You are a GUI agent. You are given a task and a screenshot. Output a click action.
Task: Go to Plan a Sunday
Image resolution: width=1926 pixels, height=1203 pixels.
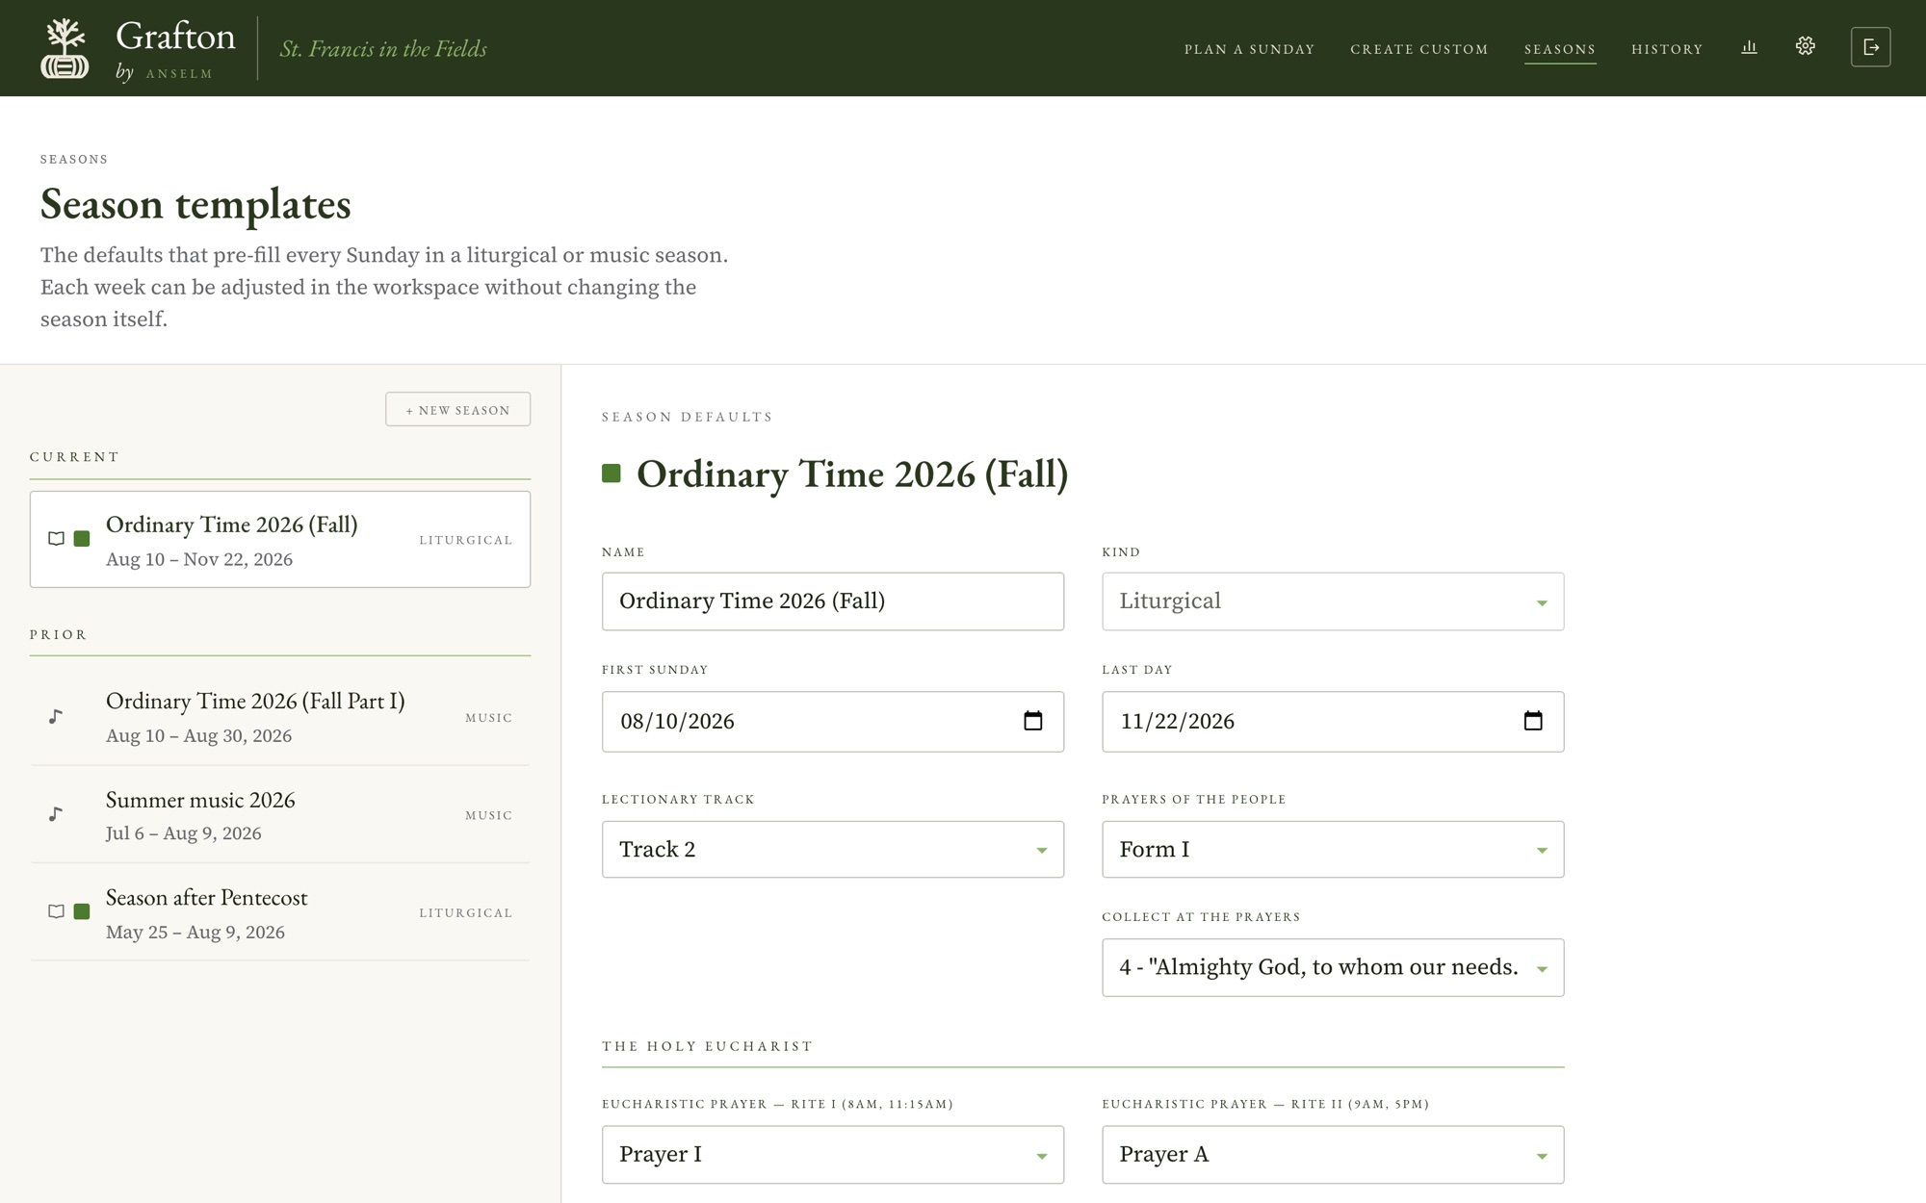(x=1249, y=49)
